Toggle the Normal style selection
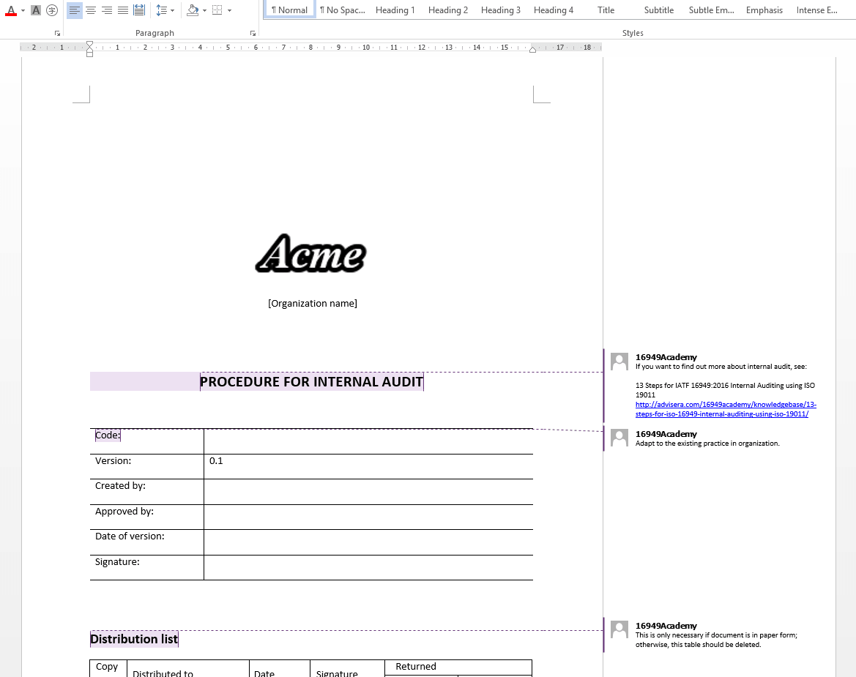Image resolution: width=856 pixels, height=677 pixels. coord(289,10)
